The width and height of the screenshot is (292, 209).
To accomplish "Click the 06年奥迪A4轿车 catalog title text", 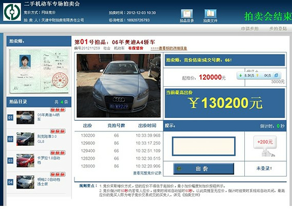I will [48, 117].
